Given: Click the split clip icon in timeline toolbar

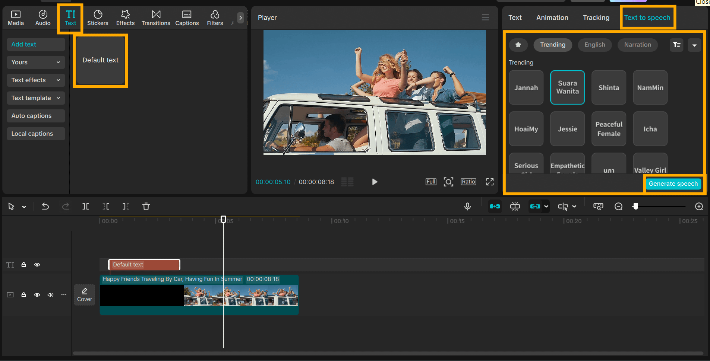Looking at the screenshot, I should tap(86, 207).
